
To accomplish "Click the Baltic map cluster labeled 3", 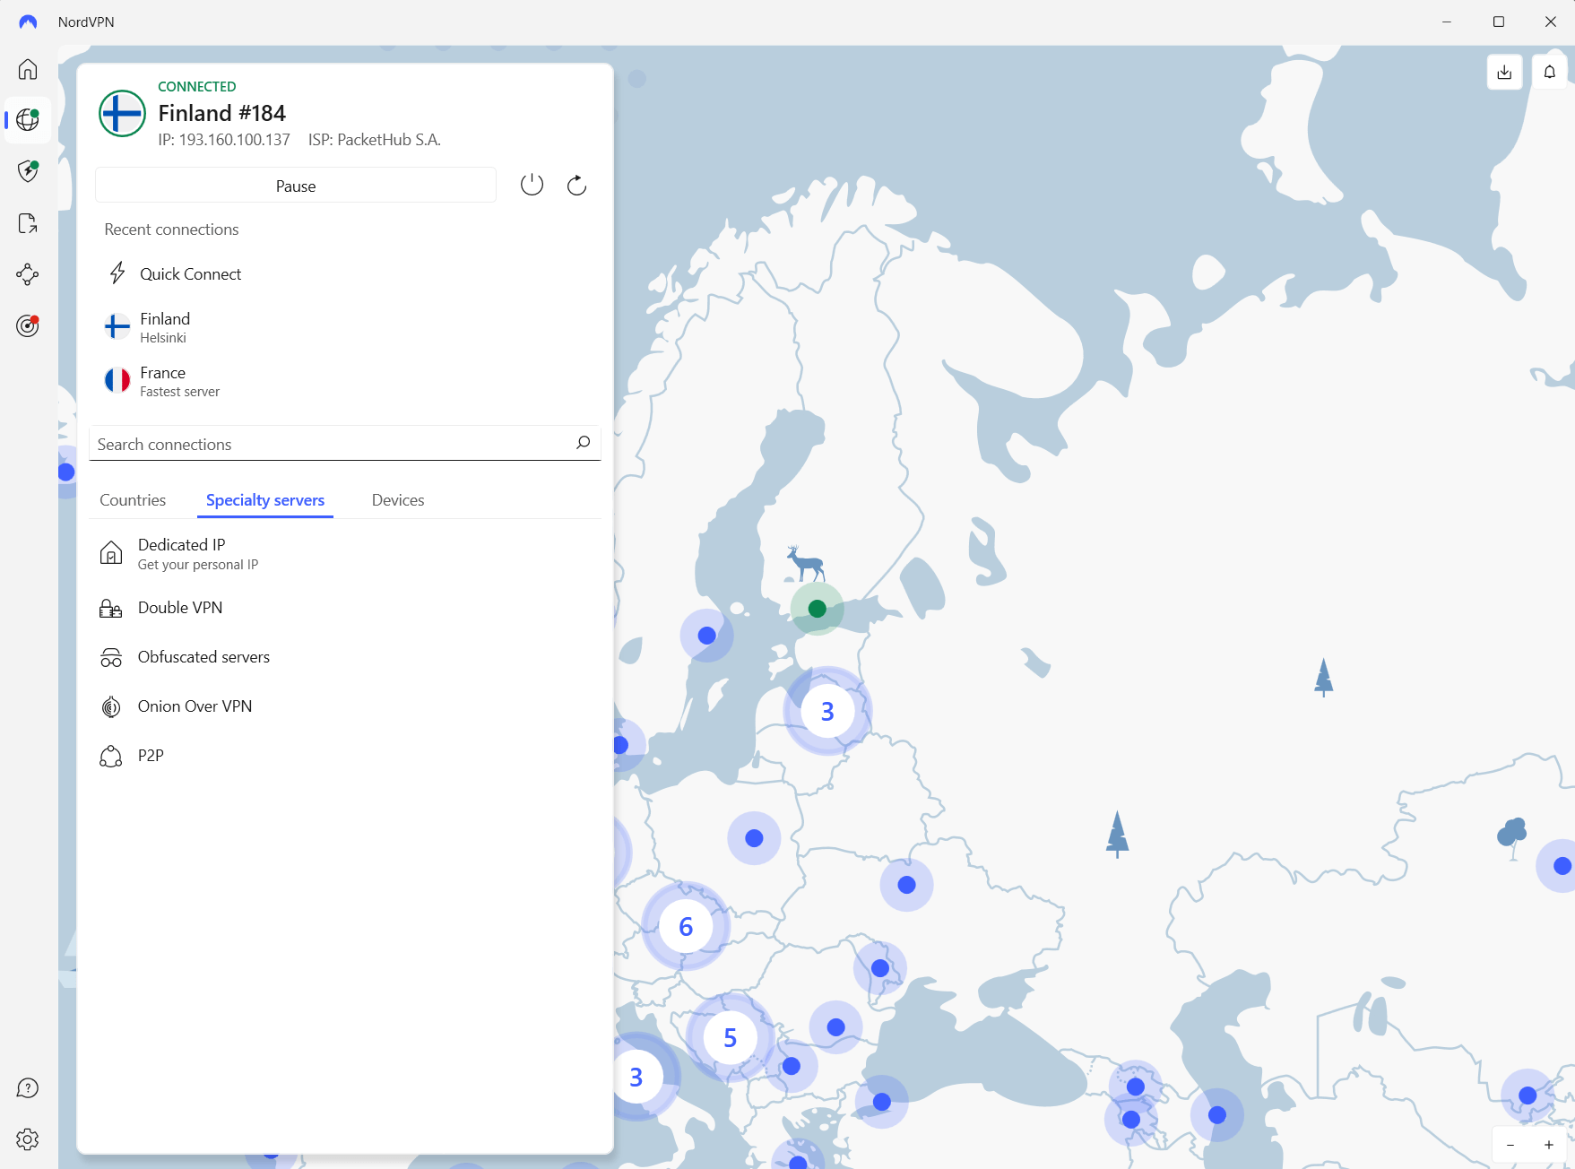I will (x=827, y=711).
